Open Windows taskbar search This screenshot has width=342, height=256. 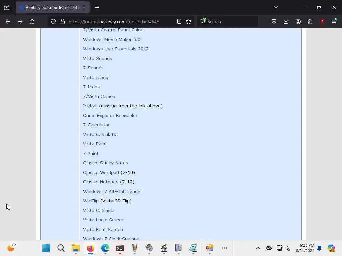[61, 248]
